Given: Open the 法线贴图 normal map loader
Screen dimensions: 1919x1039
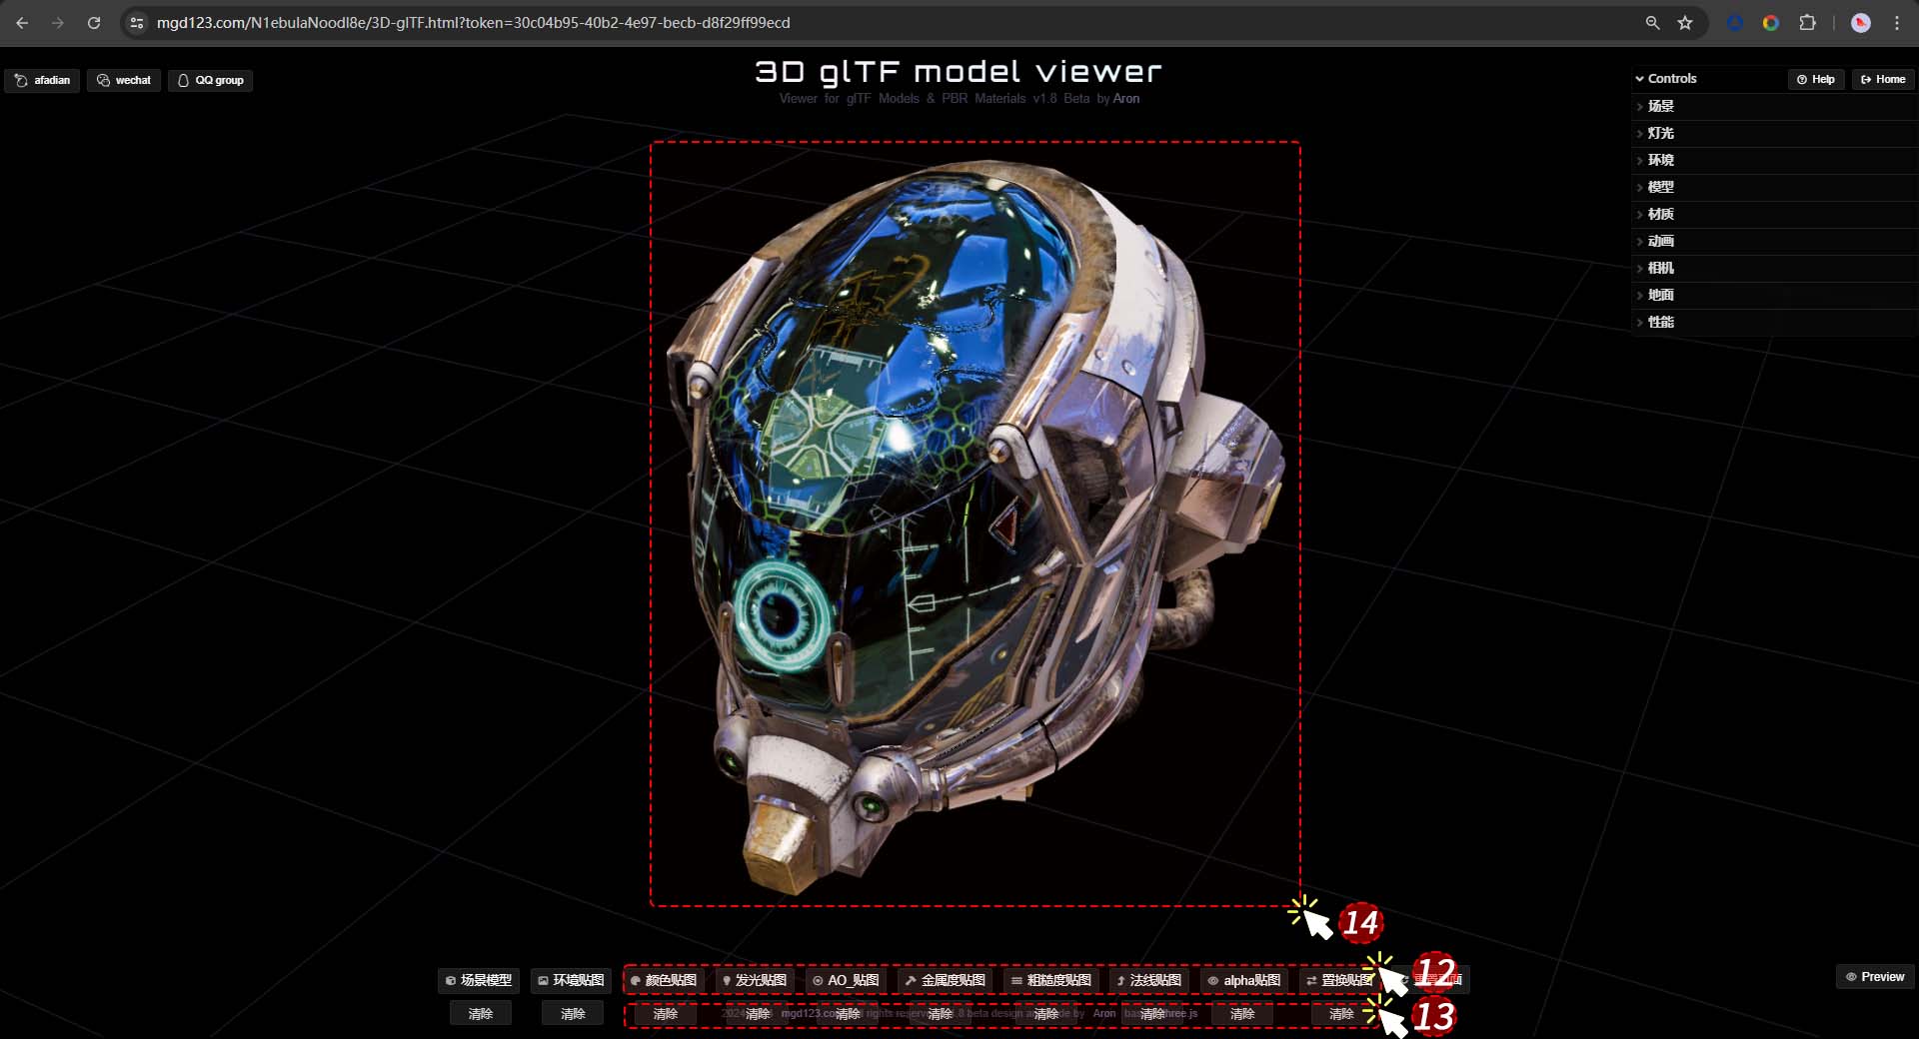Looking at the screenshot, I should [x=1148, y=980].
